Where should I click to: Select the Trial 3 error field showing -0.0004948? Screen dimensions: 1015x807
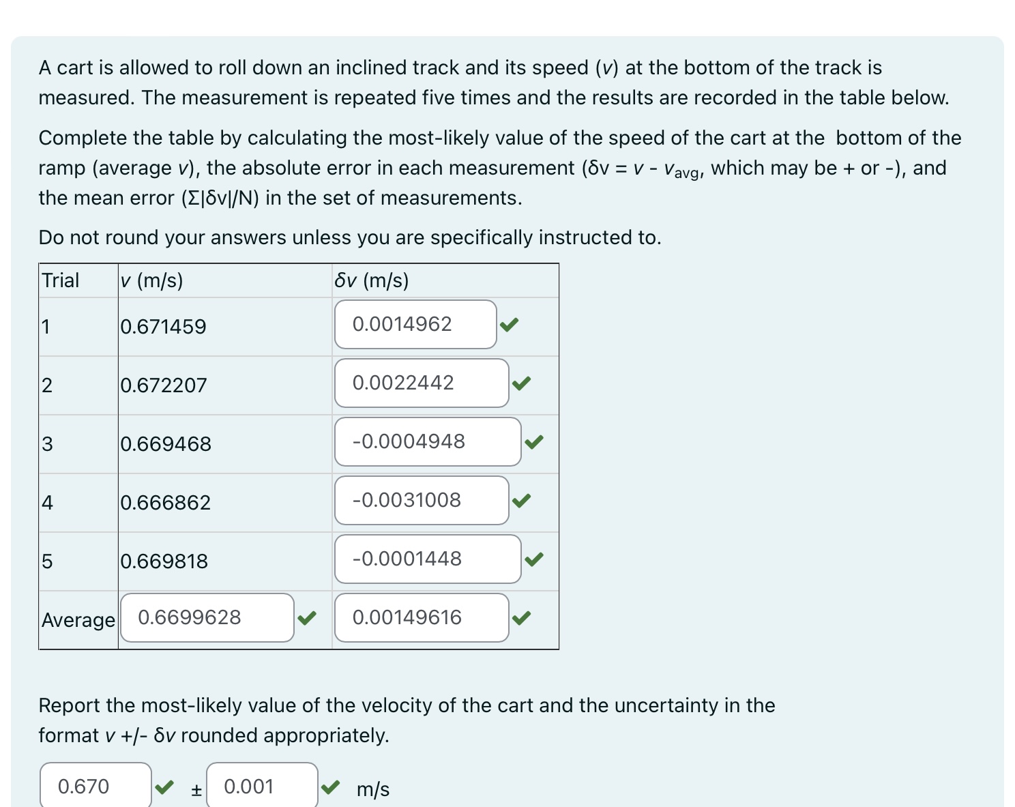click(x=427, y=441)
